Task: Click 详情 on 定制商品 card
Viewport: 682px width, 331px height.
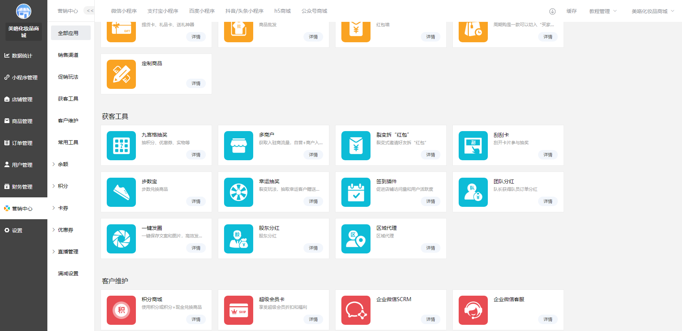Action: click(x=196, y=83)
